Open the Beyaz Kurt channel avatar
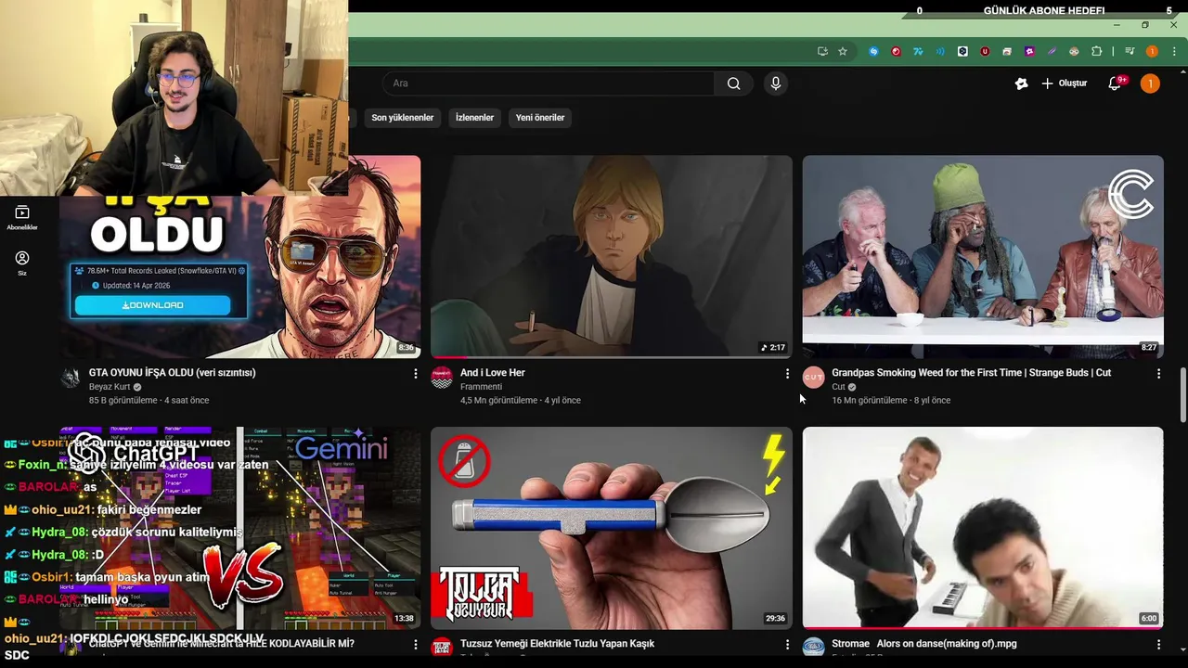This screenshot has height=668, width=1188. pyautogui.click(x=71, y=378)
